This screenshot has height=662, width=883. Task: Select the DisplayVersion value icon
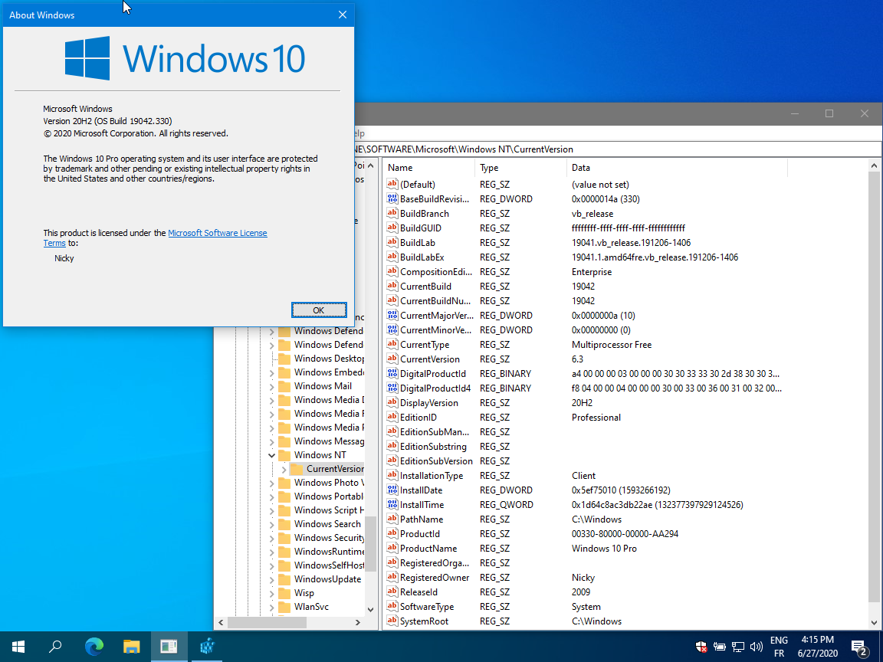tap(392, 403)
